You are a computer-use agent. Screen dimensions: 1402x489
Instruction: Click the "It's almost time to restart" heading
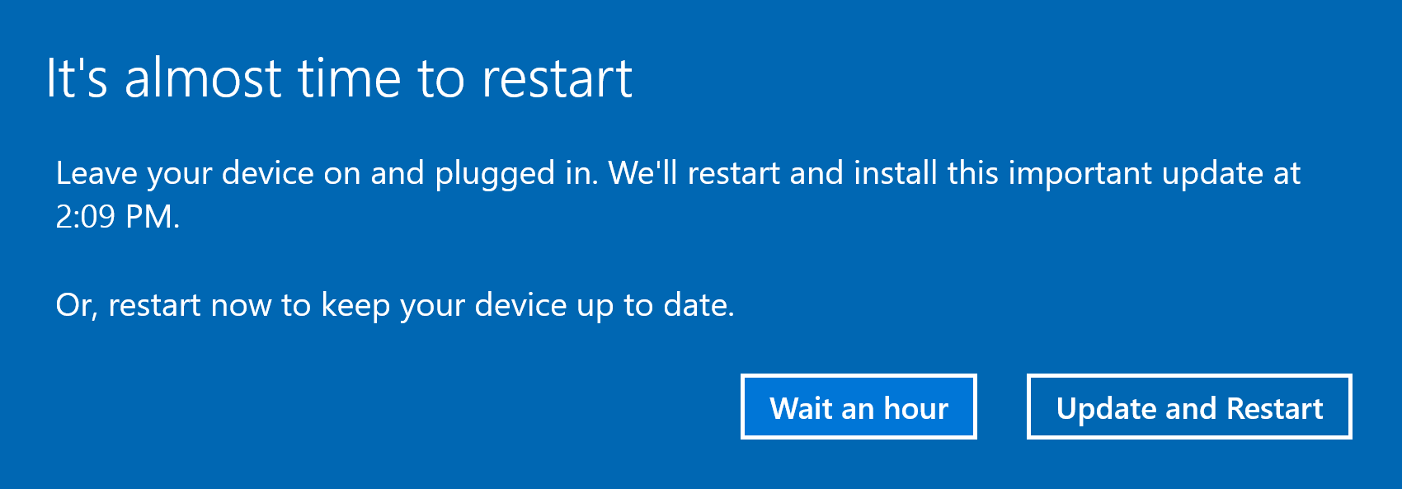[x=338, y=79]
